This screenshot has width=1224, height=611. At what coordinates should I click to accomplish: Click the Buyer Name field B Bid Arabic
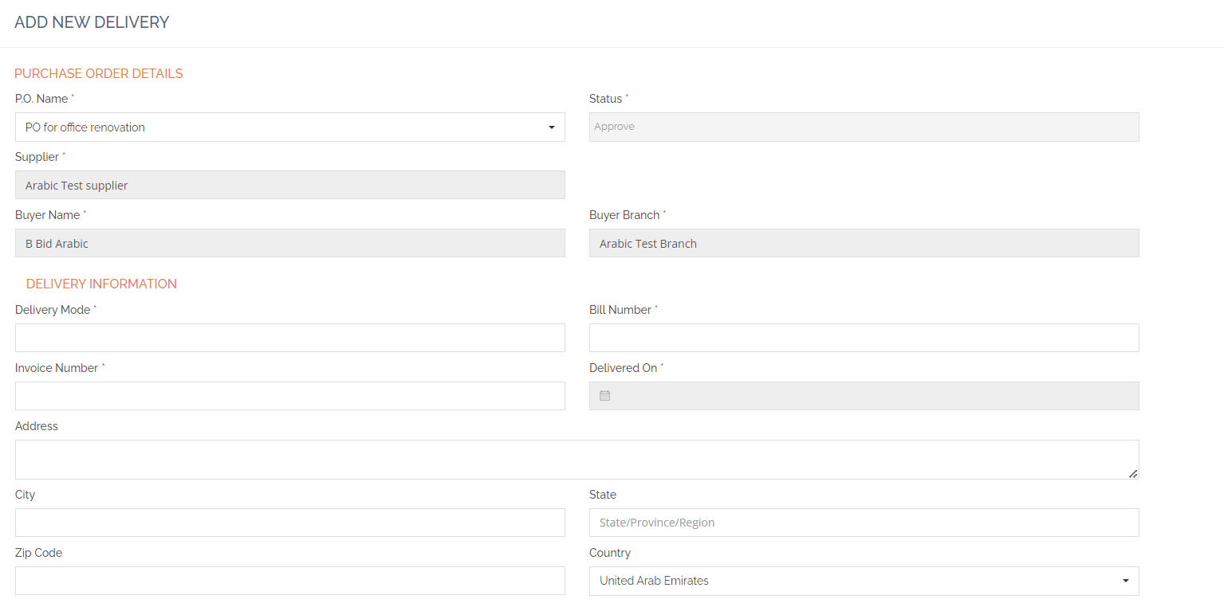click(x=289, y=244)
